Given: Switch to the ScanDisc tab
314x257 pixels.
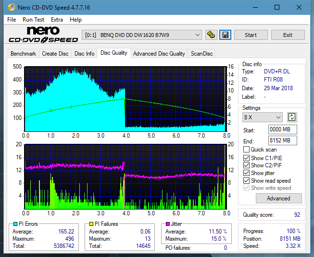Looking at the screenshot, I should coord(201,54).
